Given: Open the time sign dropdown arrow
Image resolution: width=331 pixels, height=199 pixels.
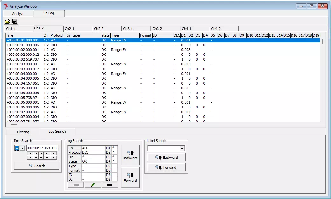Looking at the screenshot, I should click(22, 148).
